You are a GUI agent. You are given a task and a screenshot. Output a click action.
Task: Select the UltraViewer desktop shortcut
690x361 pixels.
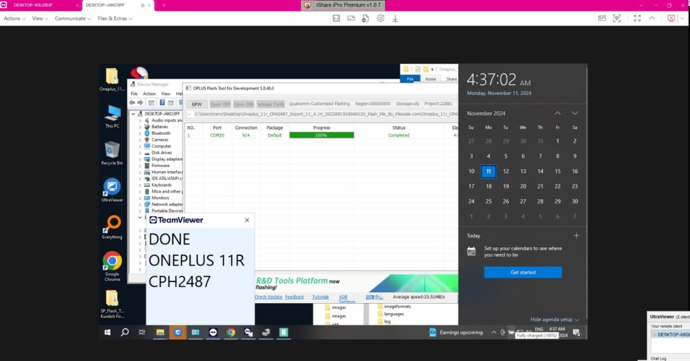point(112,190)
